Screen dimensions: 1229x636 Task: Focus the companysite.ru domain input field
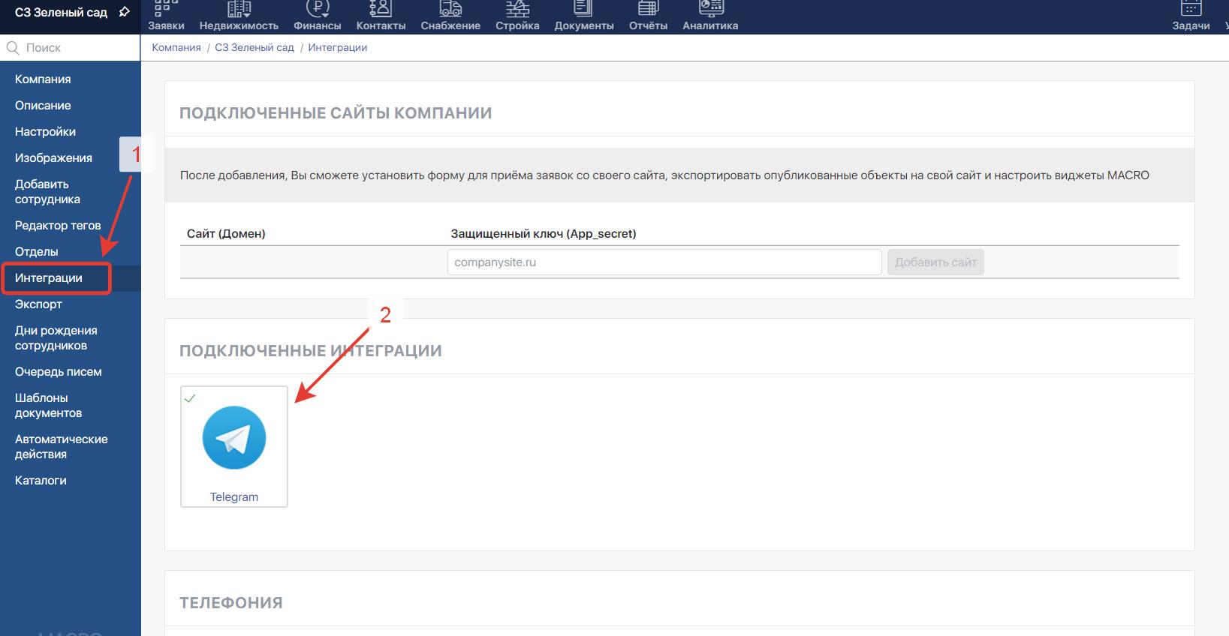664,262
